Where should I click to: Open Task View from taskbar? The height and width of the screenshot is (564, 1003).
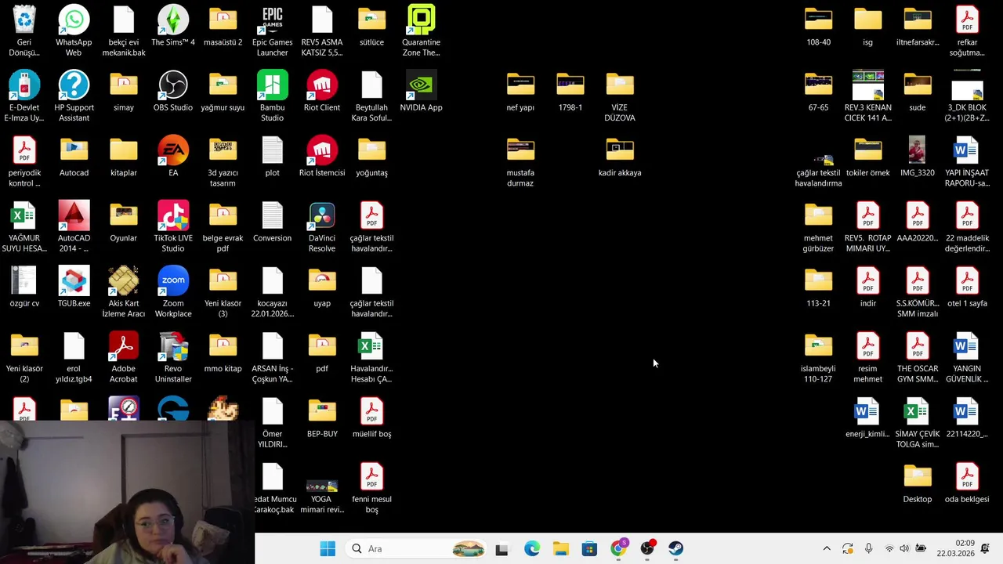(501, 548)
